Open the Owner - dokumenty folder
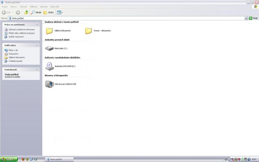259x162 pixels. [88, 31]
